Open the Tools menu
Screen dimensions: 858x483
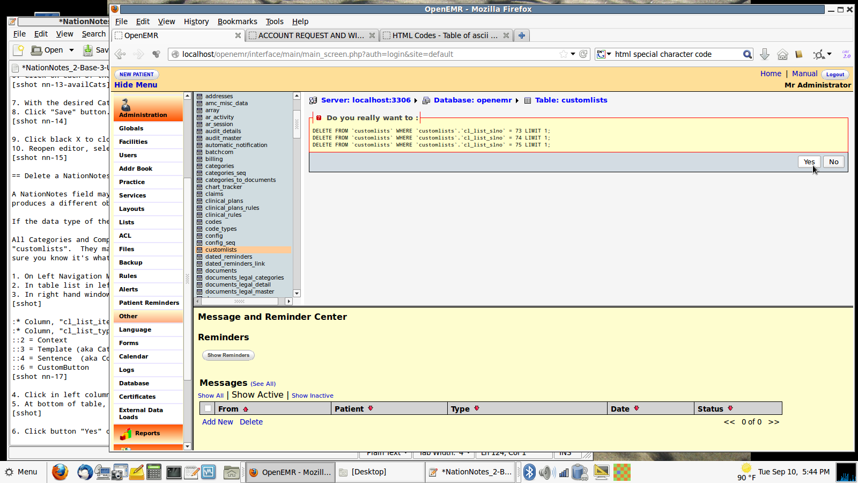point(275,21)
